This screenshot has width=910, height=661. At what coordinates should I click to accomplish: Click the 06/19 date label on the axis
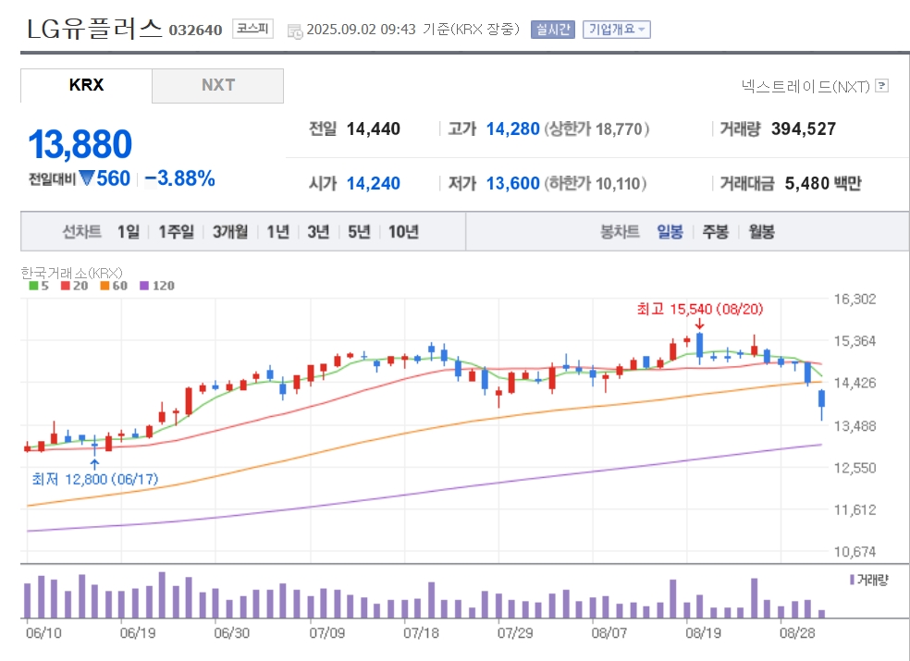click(x=138, y=632)
